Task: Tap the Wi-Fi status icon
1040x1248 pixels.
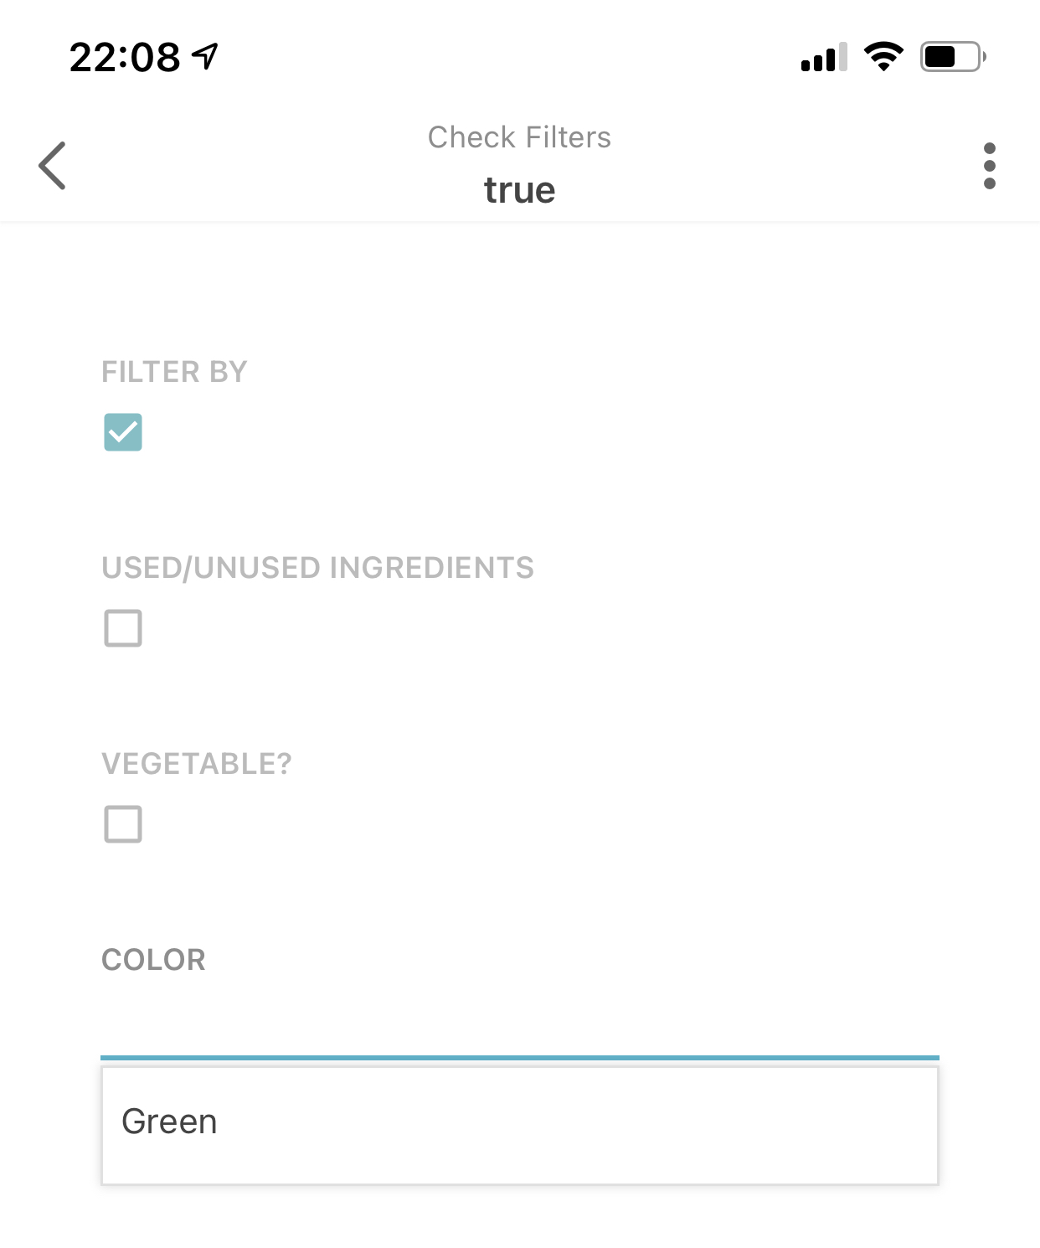Action: coord(883,56)
